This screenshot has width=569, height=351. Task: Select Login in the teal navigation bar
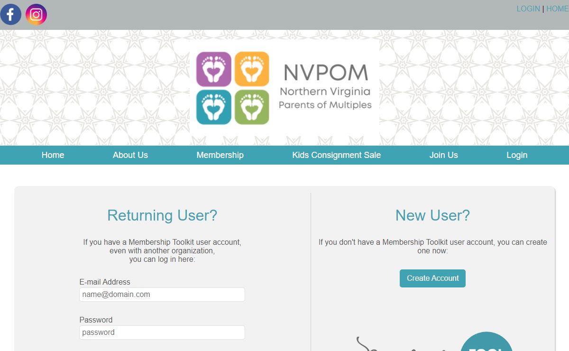517,155
